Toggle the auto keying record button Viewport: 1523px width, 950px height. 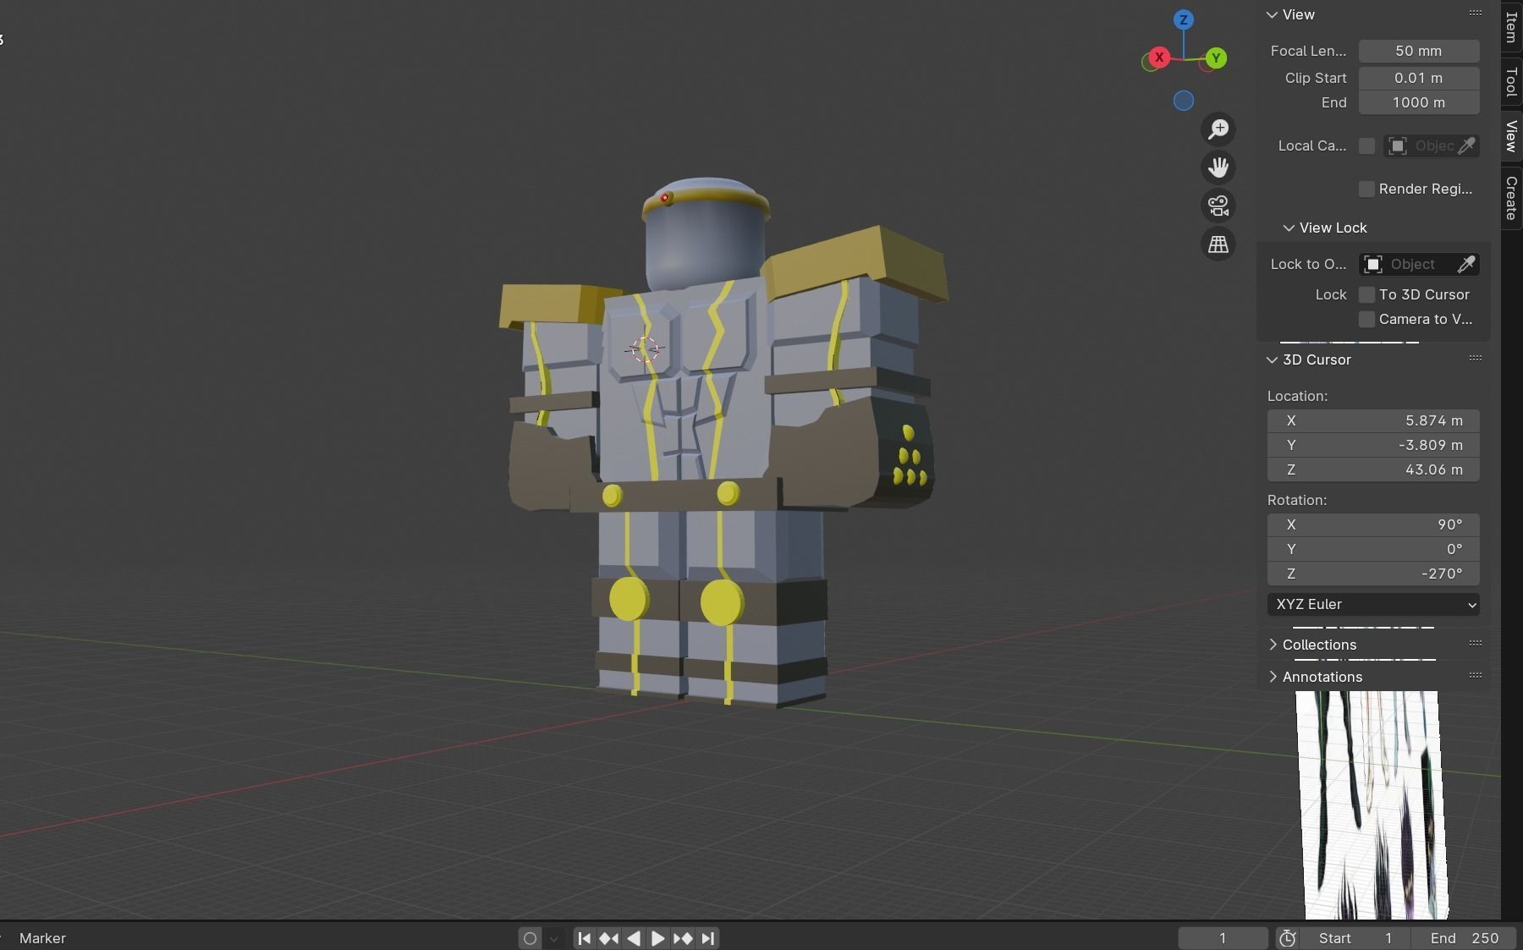(530, 938)
